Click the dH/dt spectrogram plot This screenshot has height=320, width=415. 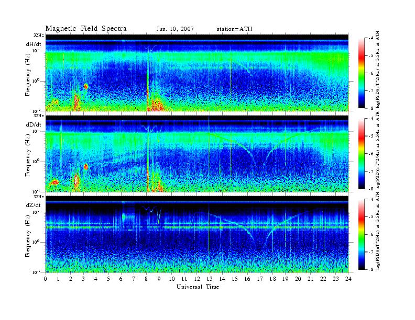click(197, 73)
